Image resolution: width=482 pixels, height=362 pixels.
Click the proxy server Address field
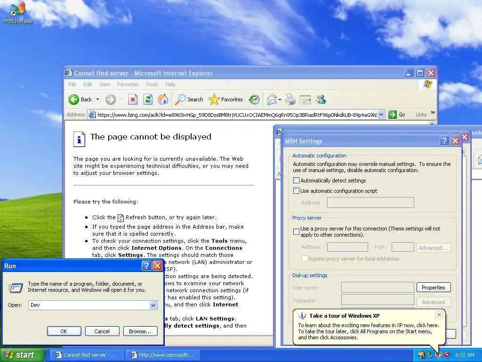point(348,247)
